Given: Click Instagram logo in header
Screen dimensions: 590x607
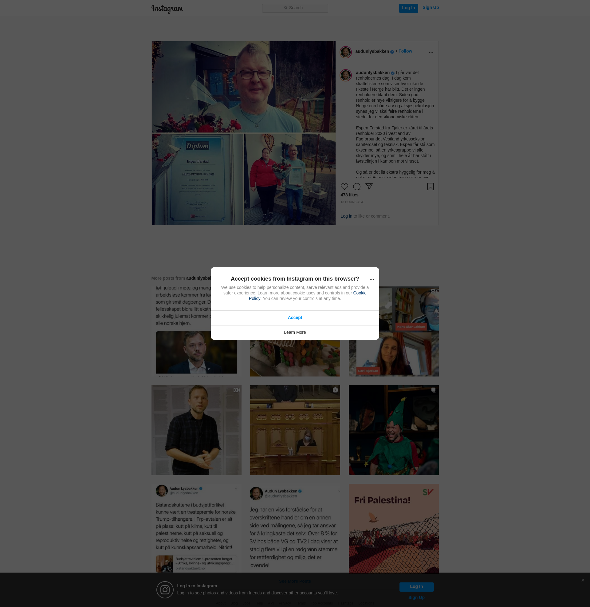Looking at the screenshot, I should pos(167,9).
